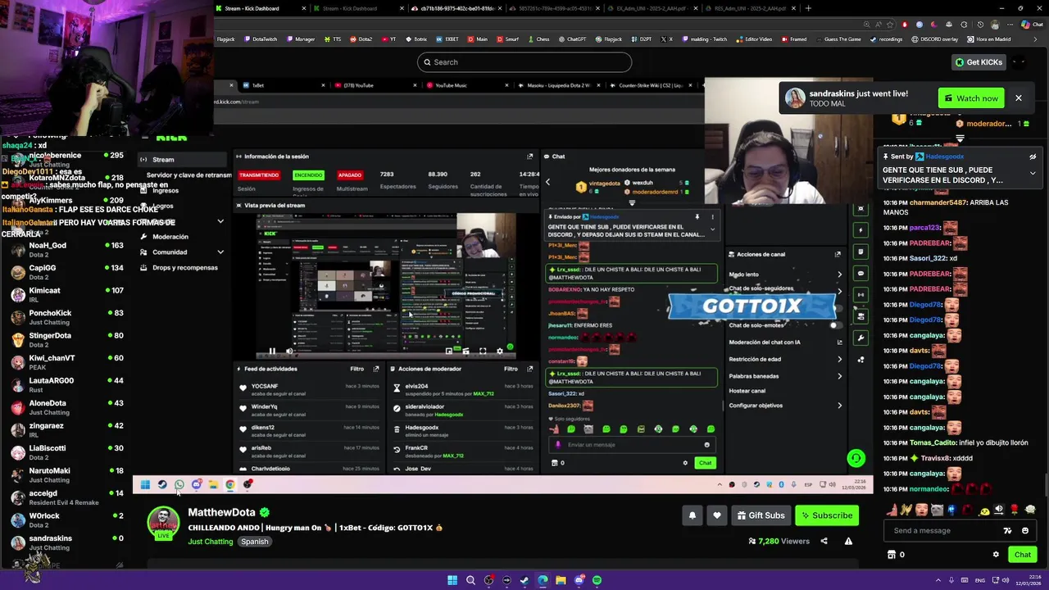Open Steam from the Windows taskbar
The width and height of the screenshot is (1049, 590).
click(x=524, y=580)
